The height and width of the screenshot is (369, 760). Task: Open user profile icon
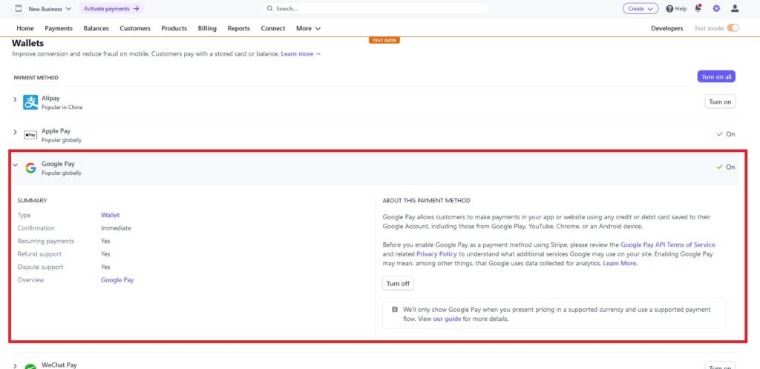[x=735, y=9]
